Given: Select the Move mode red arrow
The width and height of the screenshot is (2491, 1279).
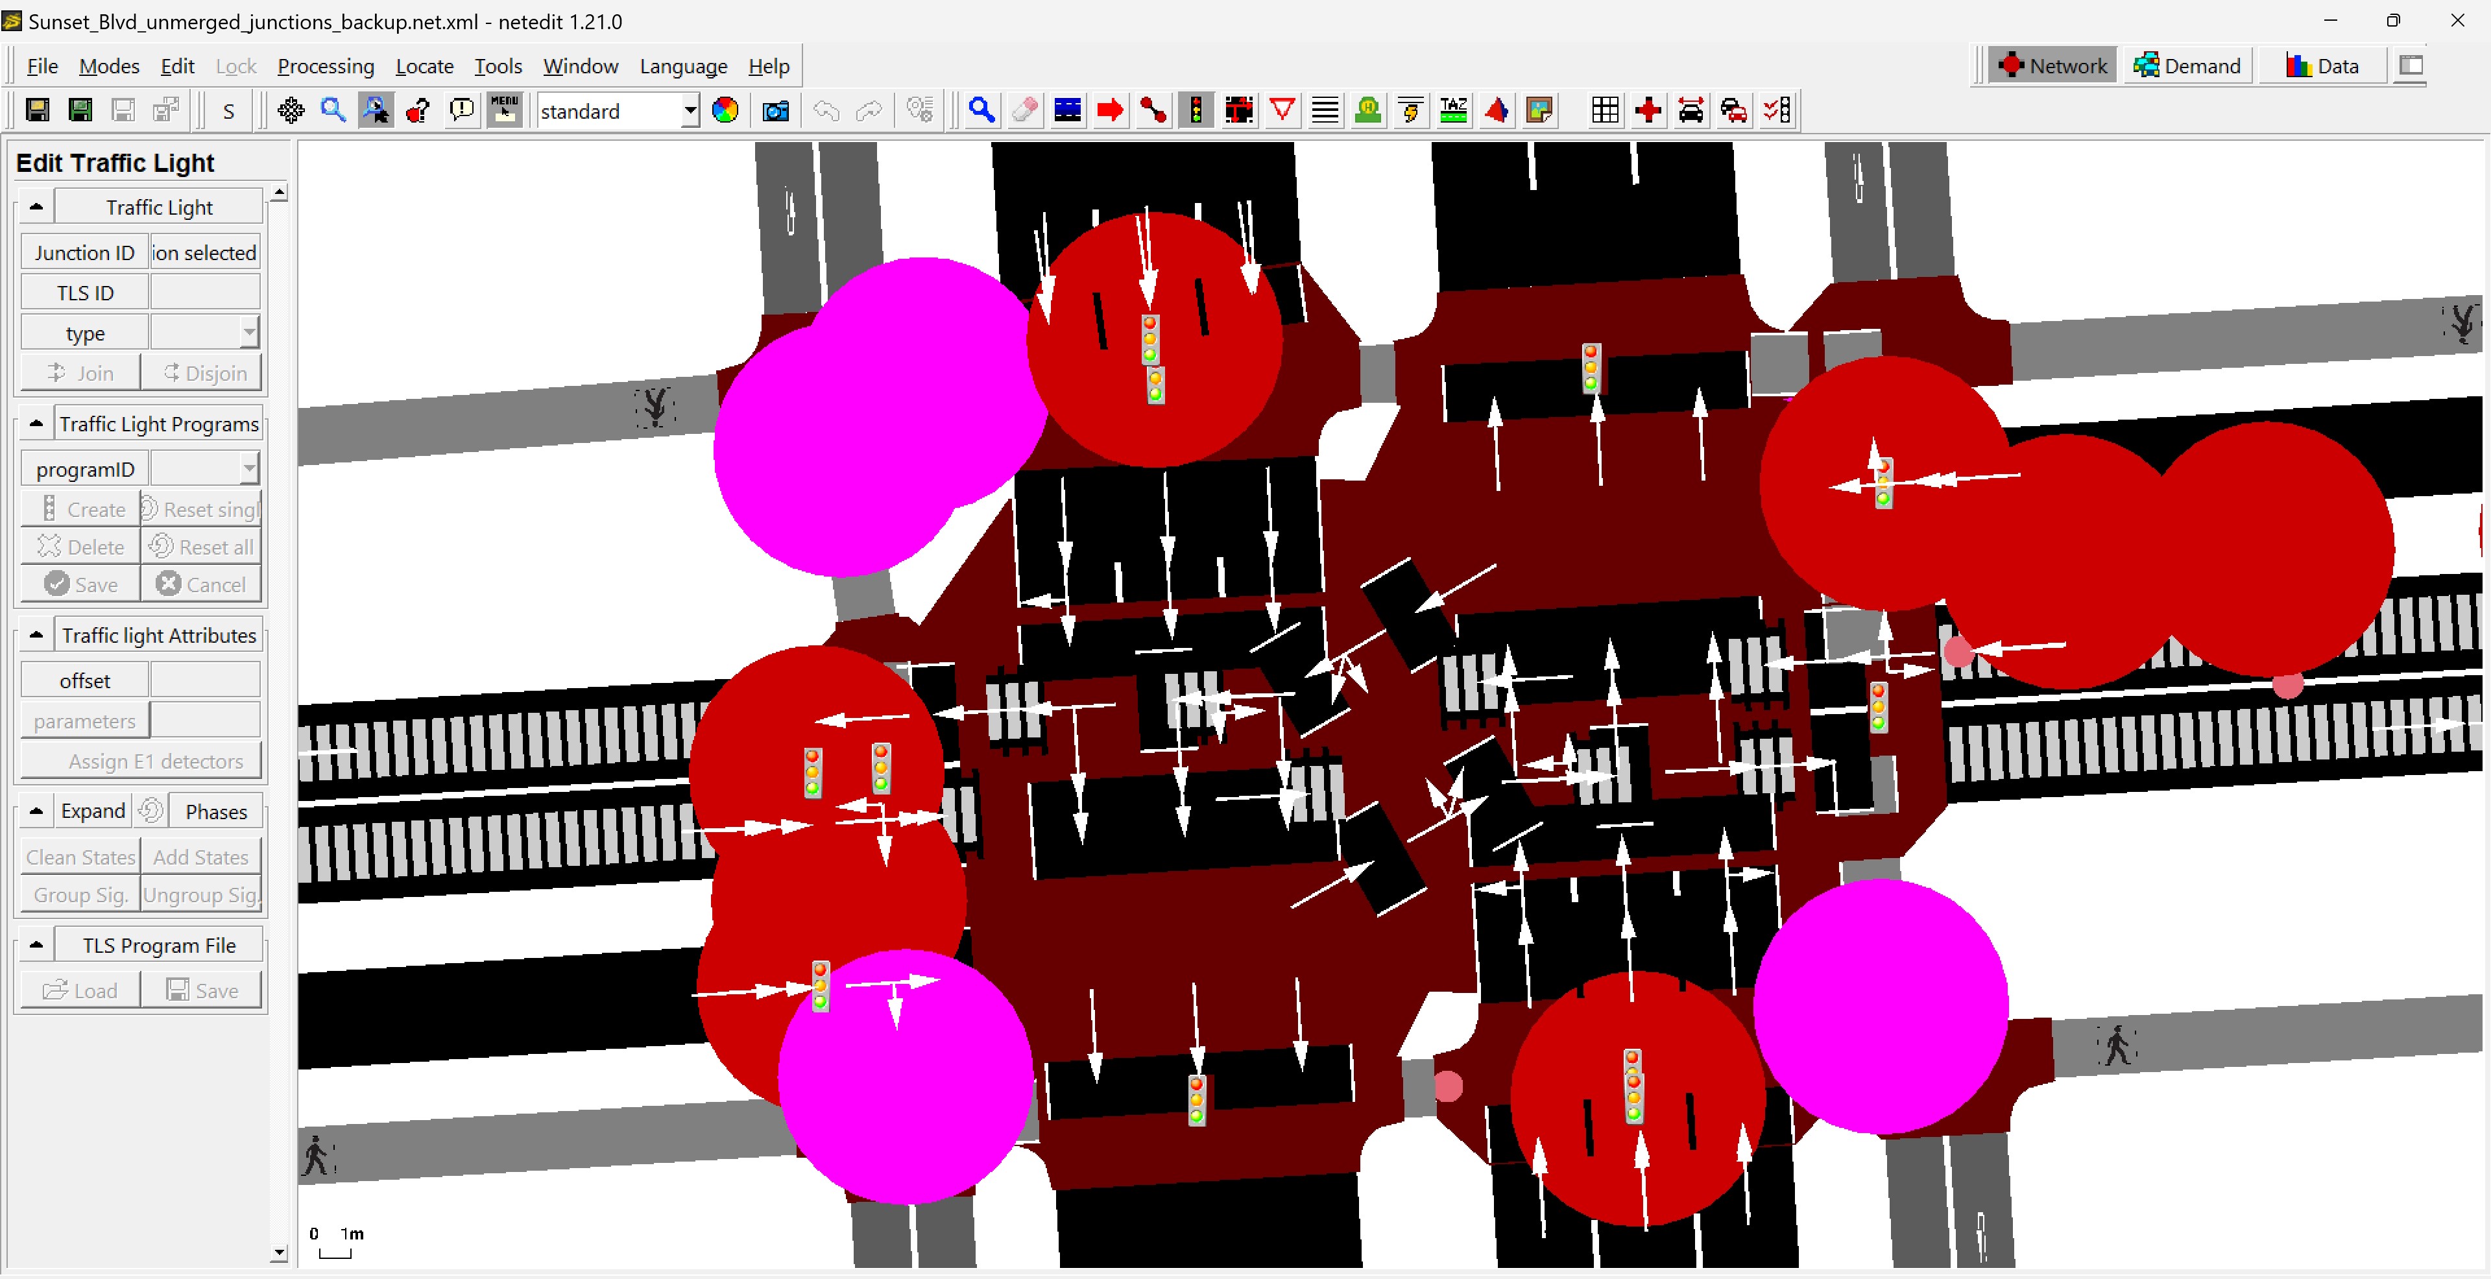Looking at the screenshot, I should tap(1110, 110).
